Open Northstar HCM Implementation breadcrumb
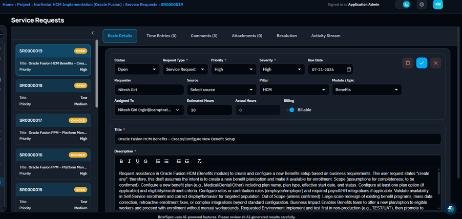462x219 pixels. 78,5
